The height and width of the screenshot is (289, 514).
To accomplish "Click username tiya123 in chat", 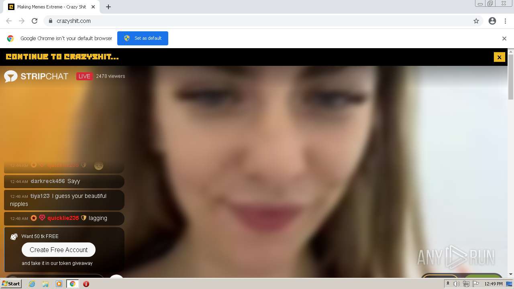I will (x=40, y=196).
